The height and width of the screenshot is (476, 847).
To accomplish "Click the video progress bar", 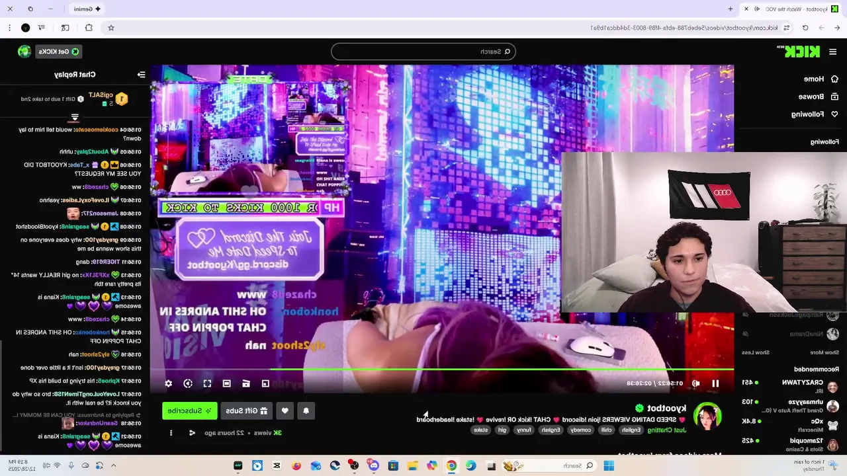I will click(442, 370).
